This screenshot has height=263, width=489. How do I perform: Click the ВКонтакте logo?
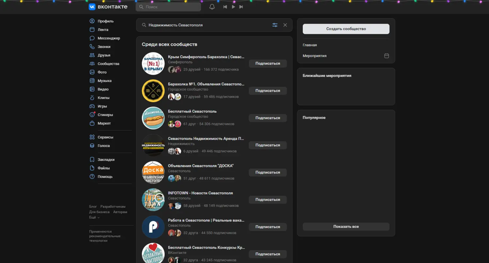108,7
